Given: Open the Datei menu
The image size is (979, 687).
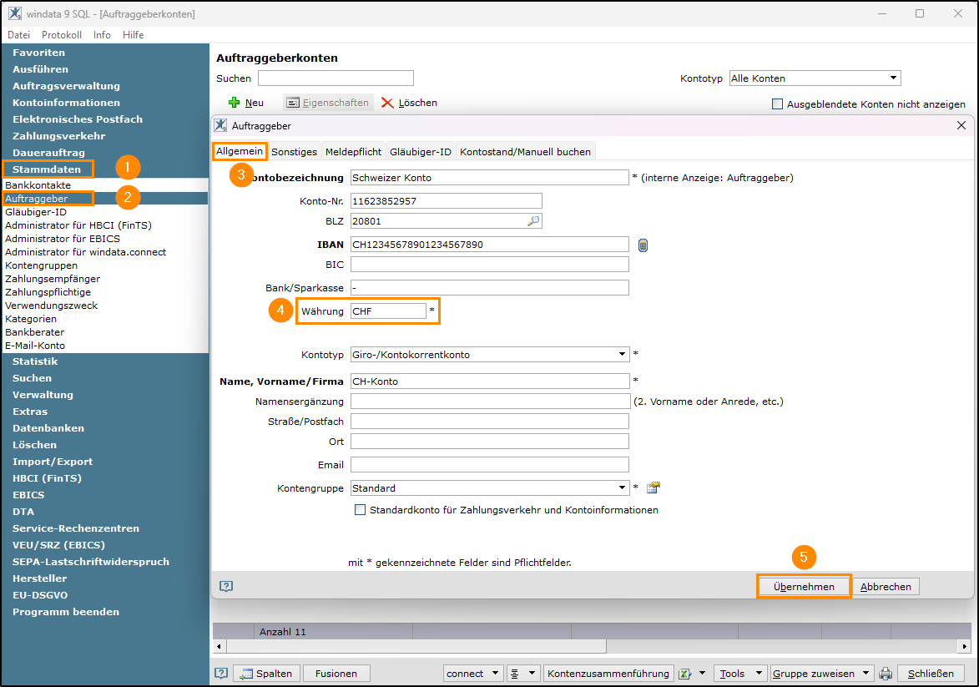Looking at the screenshot, I should [18, 35].
